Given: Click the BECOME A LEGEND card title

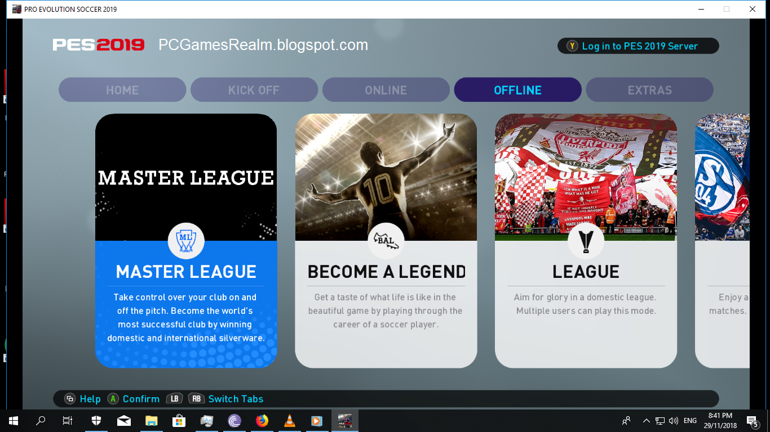Looking at the screenshot, I should tap(387, 272).
